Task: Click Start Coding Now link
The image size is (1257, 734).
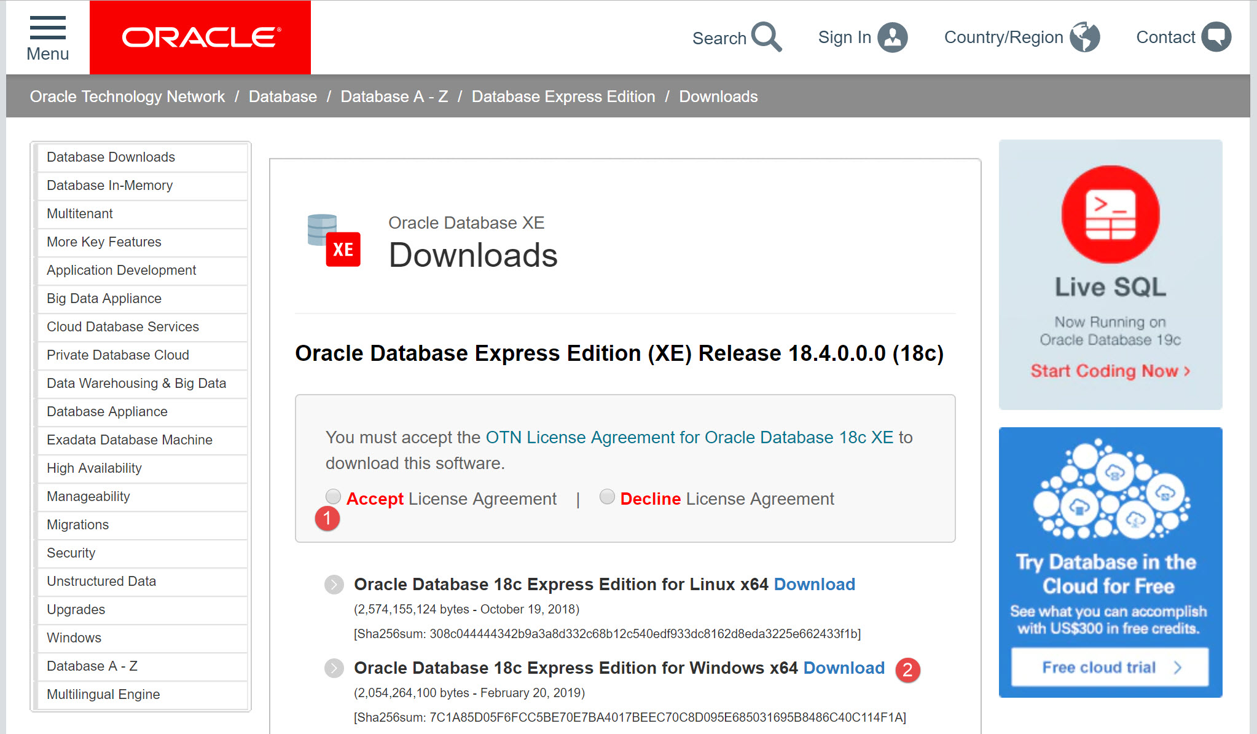Action: click(1110, 371)
